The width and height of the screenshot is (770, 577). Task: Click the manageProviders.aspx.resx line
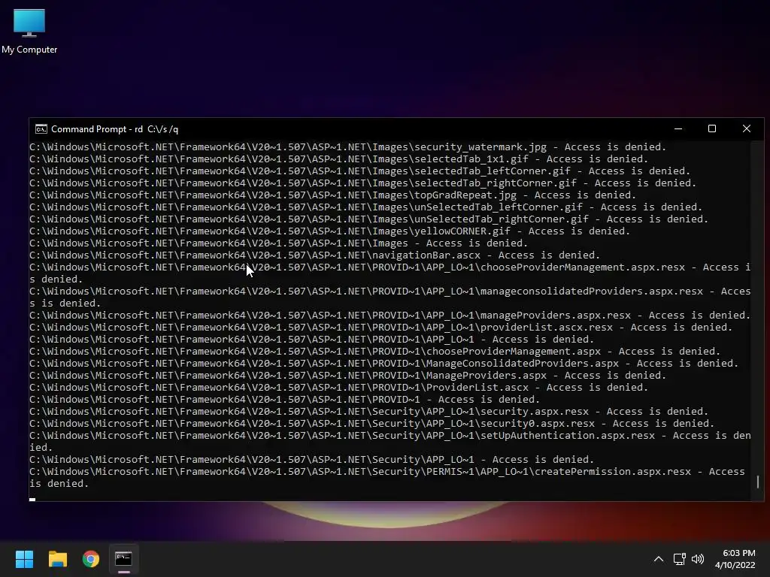[x=390, y=315]
